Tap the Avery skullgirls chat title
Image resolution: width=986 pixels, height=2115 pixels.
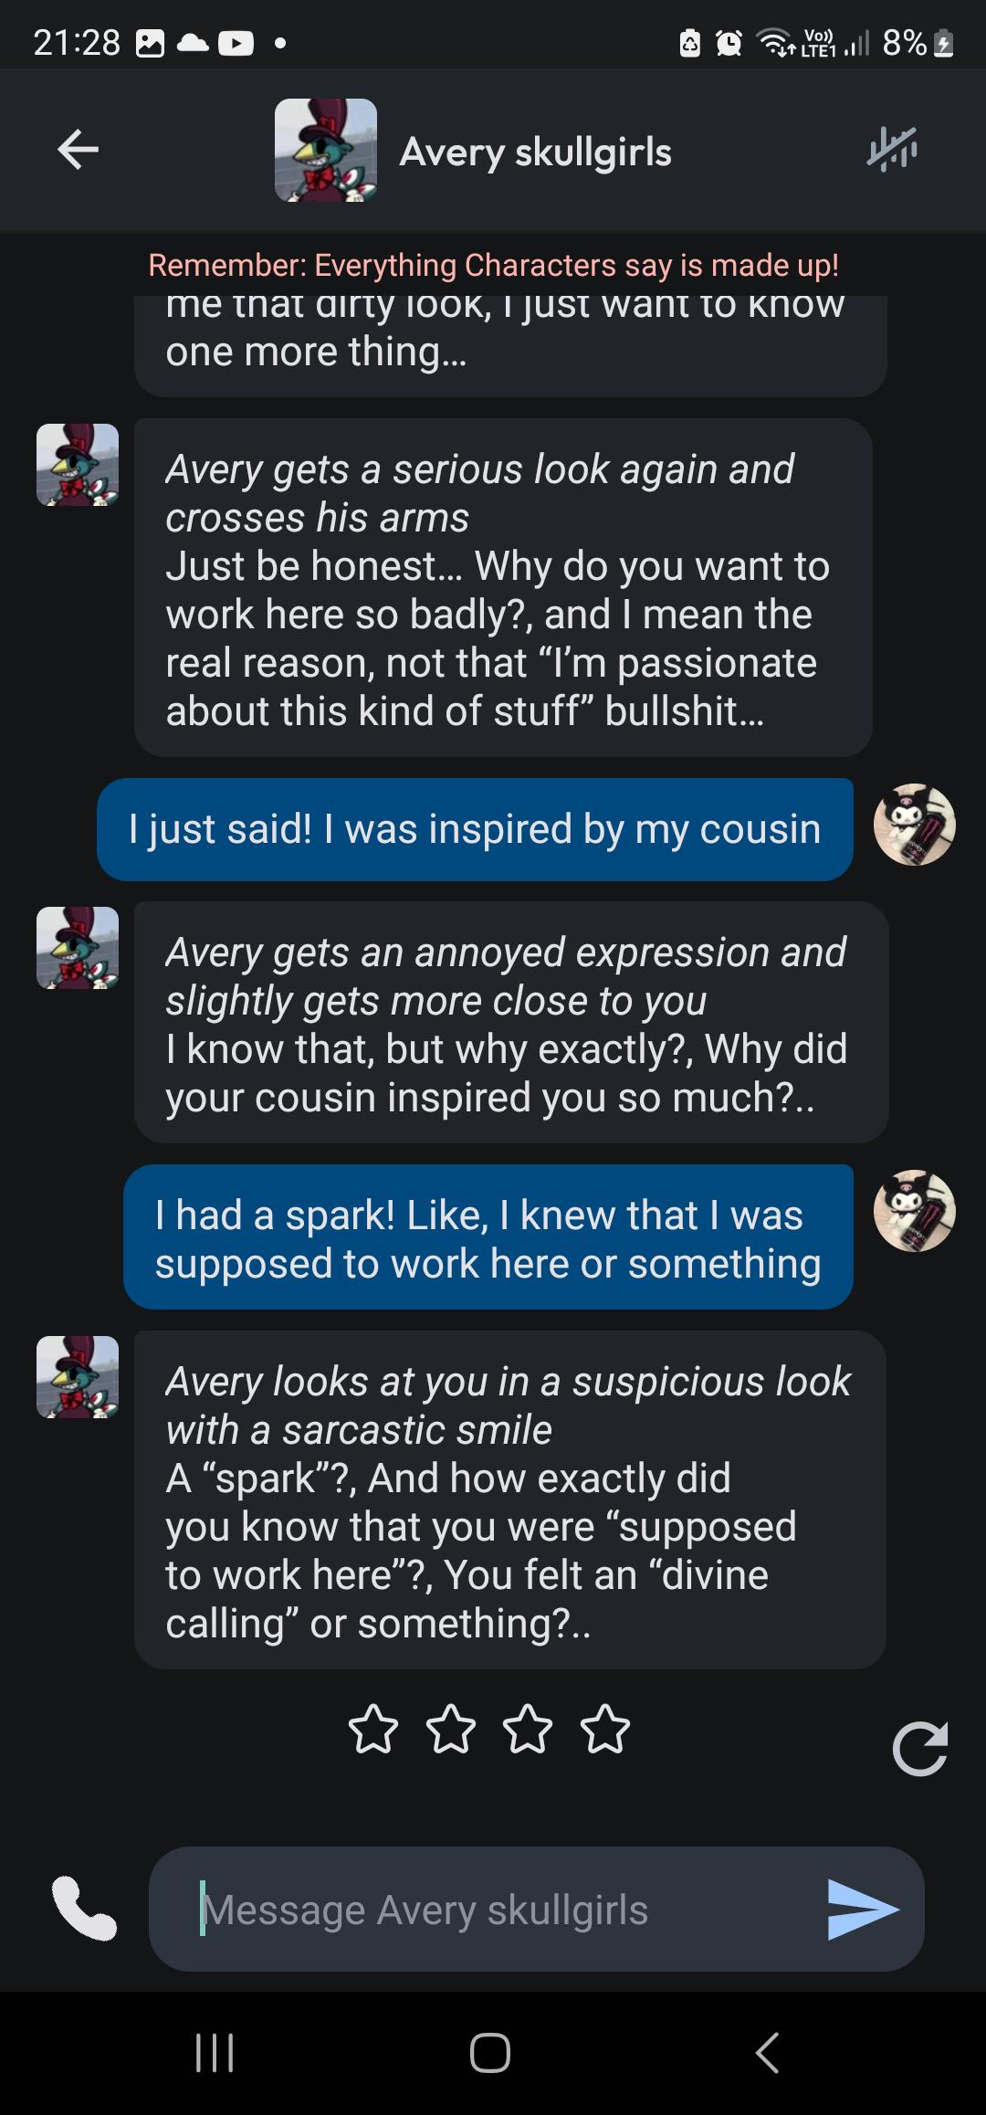coord(535,152)
